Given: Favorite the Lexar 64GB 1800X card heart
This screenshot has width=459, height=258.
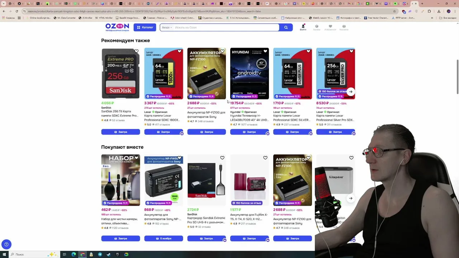Looking at the screenshot, I should (179, 51).
